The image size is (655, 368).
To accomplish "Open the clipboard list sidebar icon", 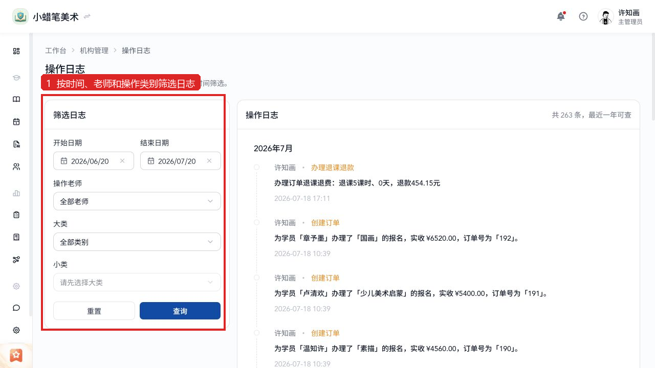I will [x=16, y=215].
